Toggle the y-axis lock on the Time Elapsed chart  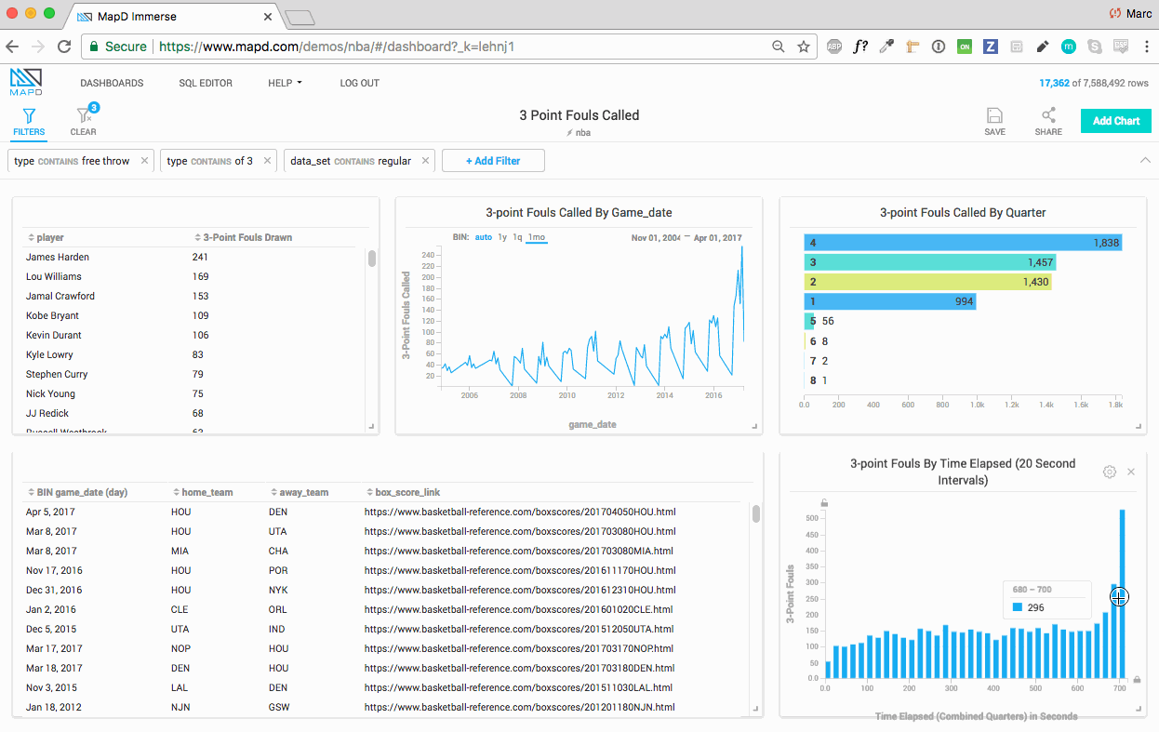tap(824, 503)
